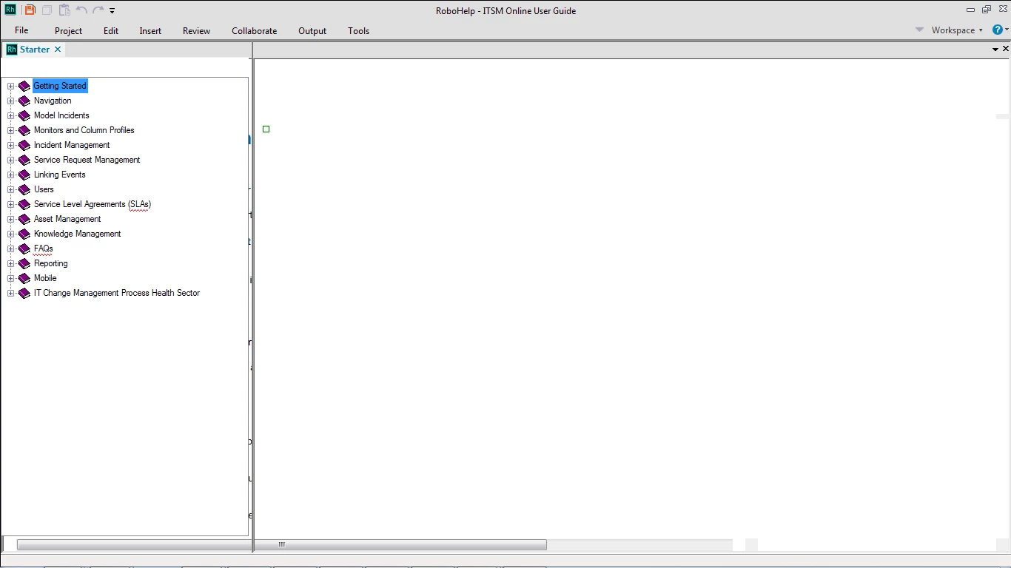Expand the Mobile book
The image size is (1011, 568).
pyautogui.click(x=11, y=278)
